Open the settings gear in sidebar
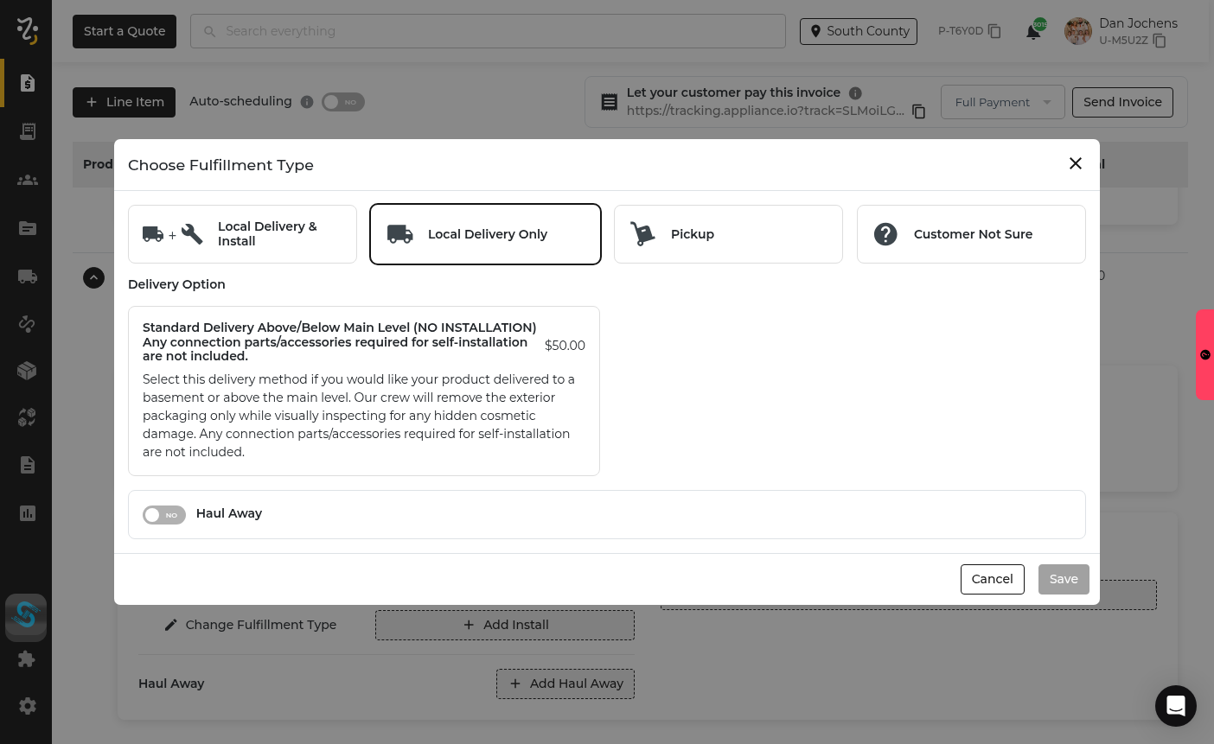1214x744 pixels. [x=27, y=706]
